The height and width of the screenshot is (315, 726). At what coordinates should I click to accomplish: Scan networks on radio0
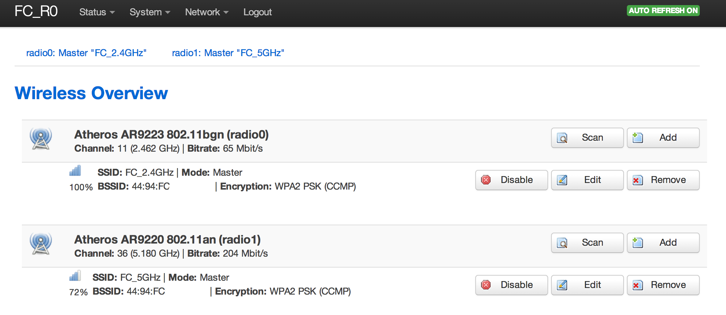587,138
